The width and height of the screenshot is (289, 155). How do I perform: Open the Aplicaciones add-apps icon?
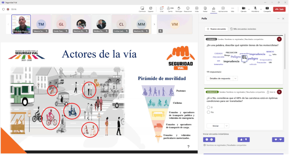(223, 9)
